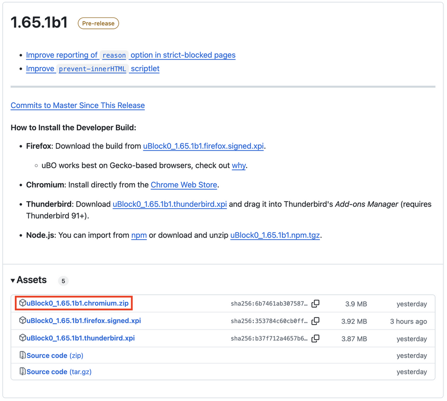Open 'Improve prevent-innerHTML scriptlet' commit link
The image size is (447, 401).
pyautogui.click(x=93, y=69)
